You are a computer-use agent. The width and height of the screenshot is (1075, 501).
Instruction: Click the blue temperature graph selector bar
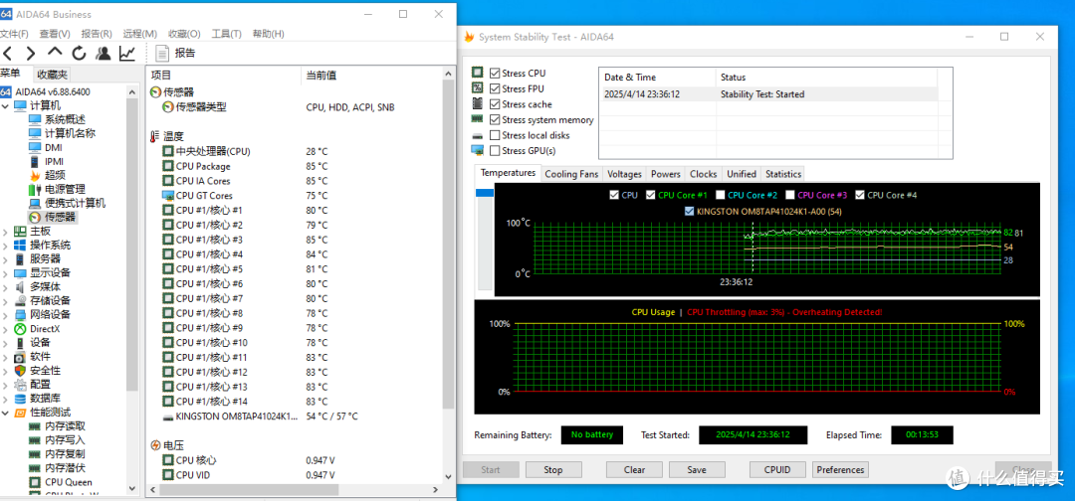tap(485, 194)
